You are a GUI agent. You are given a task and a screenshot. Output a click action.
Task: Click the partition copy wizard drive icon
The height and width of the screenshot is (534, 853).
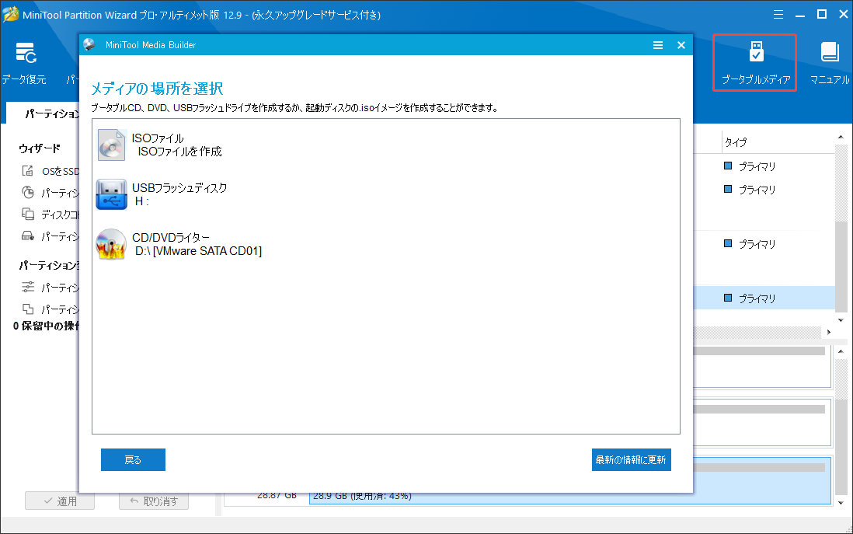27,236
